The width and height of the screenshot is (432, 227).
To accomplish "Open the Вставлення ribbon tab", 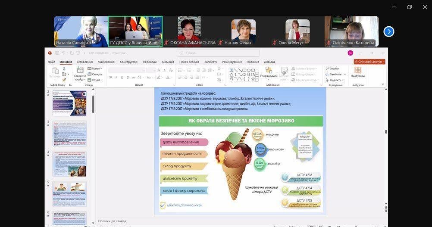I will 85,62.
